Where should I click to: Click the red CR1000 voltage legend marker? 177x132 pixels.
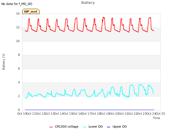[51, 127]
